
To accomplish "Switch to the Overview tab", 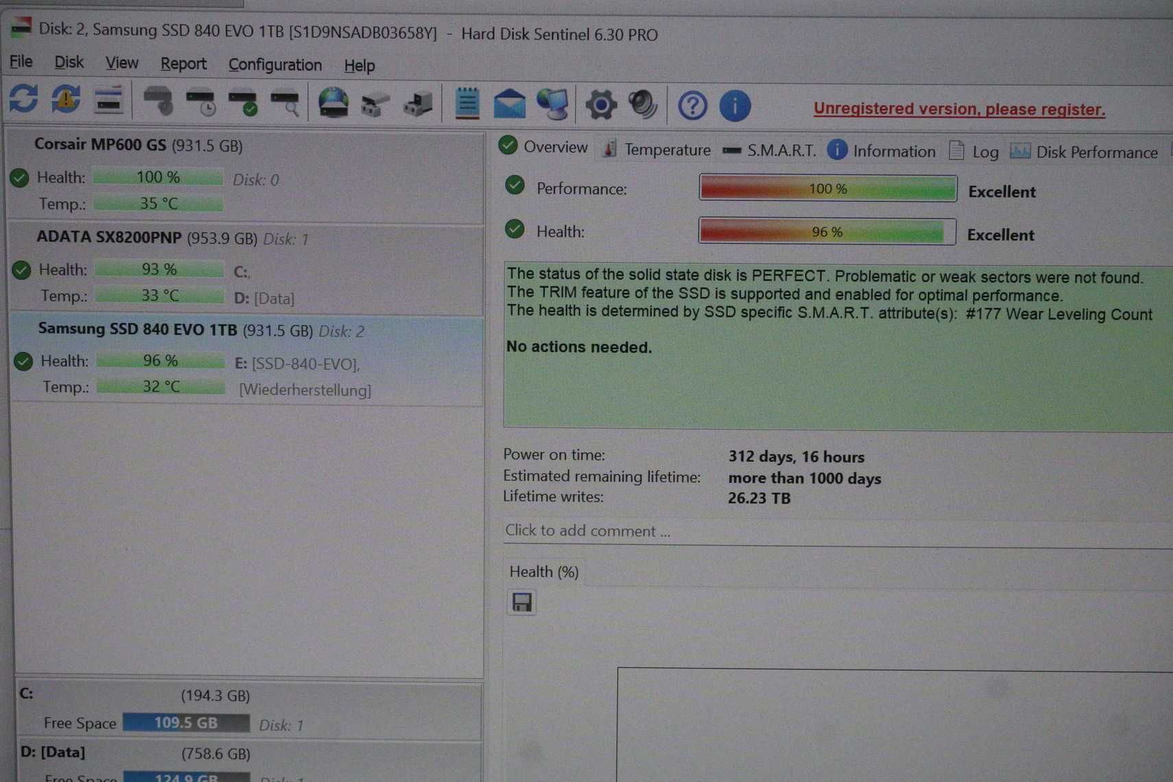I will coord(543,147).
